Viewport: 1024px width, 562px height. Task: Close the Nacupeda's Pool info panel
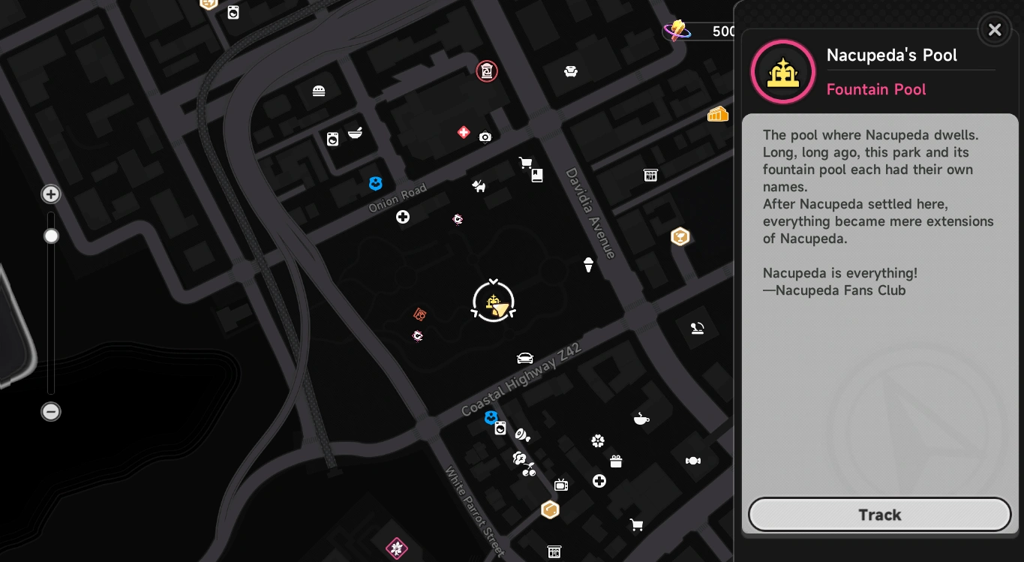coord(995,29)
